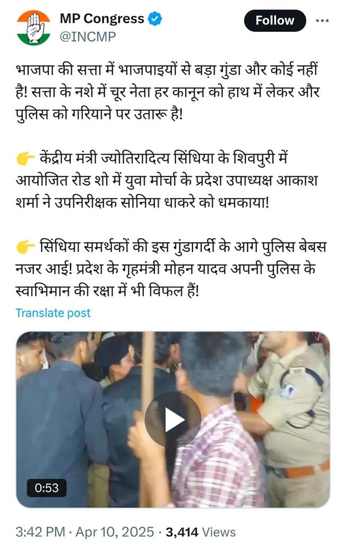The height and width of the screenshot is (542, 346).
Task: Click the 0:53 video duration badge
Action: coord(47,487)
